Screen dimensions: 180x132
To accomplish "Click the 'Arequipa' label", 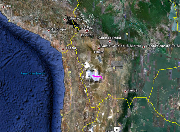I will pyautogui.click(x=59, y=29).
